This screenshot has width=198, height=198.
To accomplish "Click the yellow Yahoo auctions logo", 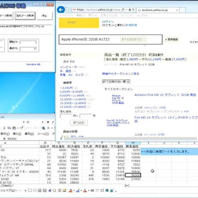I will (x=79, y=23).
